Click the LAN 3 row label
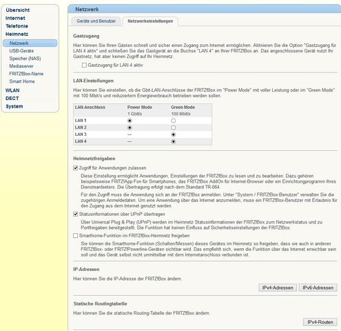The height and width of the screenshot is (331, 341). (x=81, y=134)
